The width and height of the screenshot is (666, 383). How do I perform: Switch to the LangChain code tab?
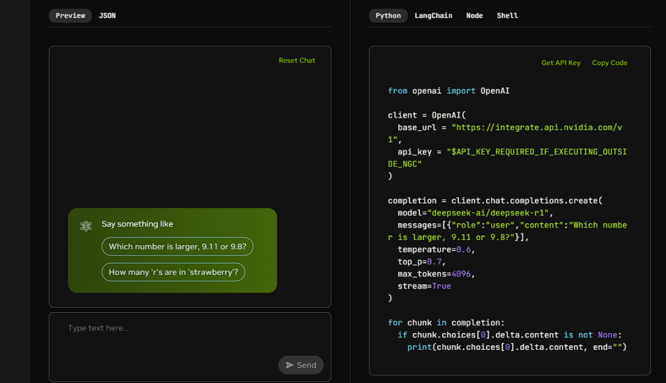pyautogui.click(x=433, y=16)
